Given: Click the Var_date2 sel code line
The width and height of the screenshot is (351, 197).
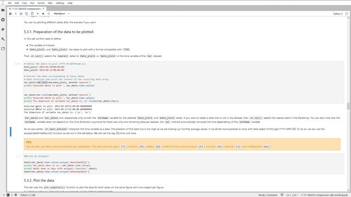Looking at the screenshot, I should click(x=57, y=95).
